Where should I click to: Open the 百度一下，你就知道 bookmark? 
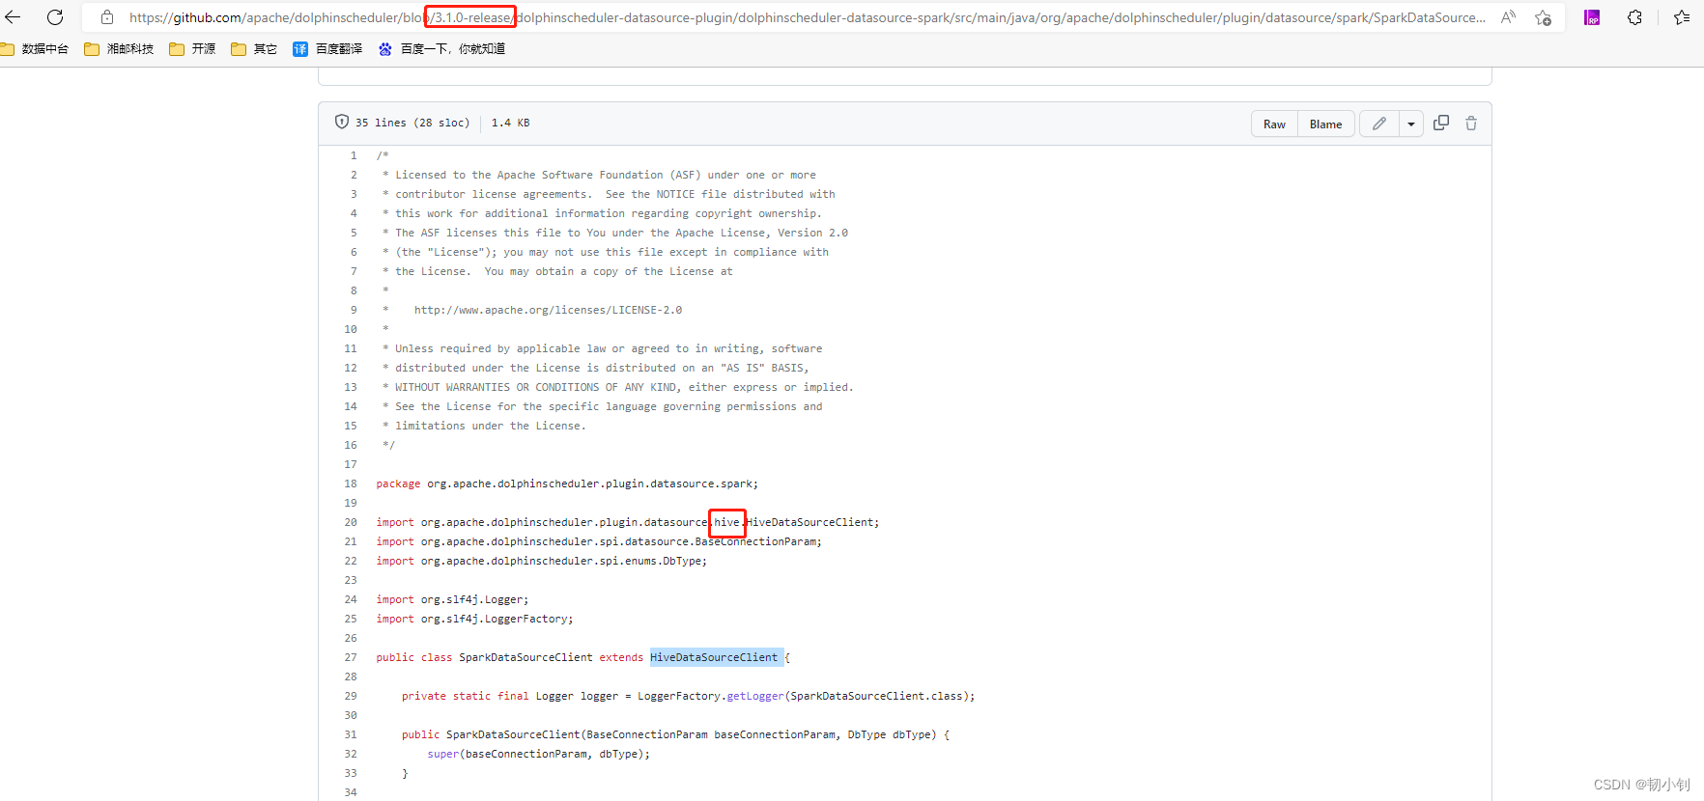[x=441, y=48]
